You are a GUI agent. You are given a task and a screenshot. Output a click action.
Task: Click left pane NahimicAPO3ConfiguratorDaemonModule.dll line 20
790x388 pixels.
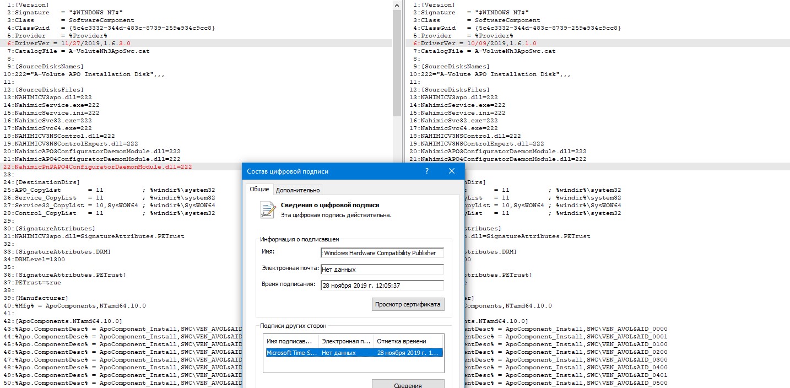coord(91,151)
